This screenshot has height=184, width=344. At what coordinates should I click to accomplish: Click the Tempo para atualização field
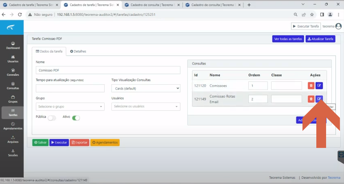tap(70, 88)
